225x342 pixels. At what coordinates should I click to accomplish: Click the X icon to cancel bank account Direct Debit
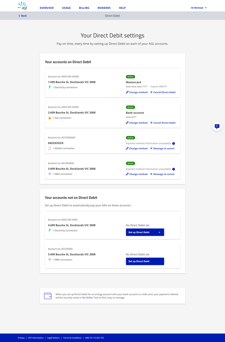152,123
